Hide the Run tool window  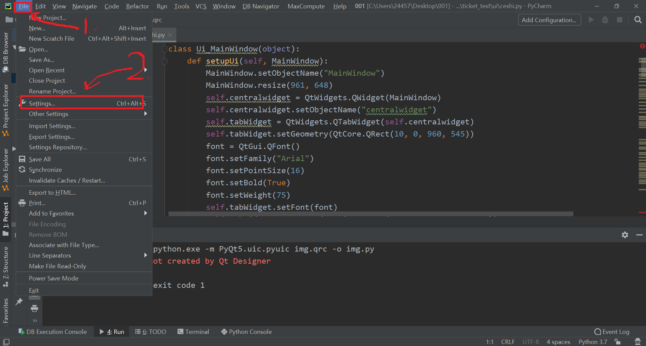(639, 235)
